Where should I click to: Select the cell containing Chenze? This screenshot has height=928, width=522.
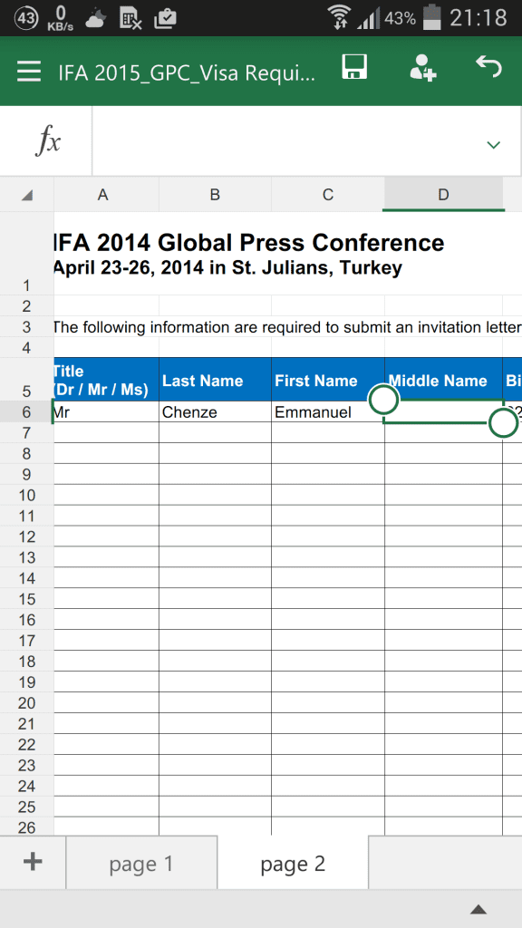[216, 412]
